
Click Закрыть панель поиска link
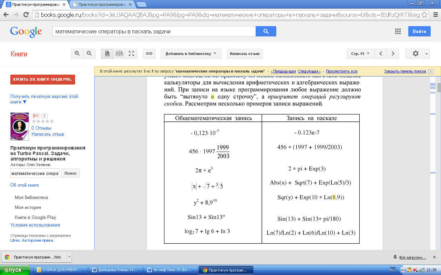pyautogui.click(x=405, y=71)
